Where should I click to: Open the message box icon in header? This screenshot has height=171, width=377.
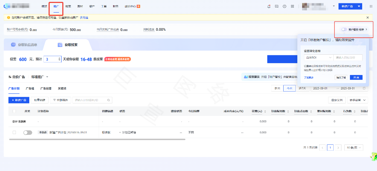[277, 7]
